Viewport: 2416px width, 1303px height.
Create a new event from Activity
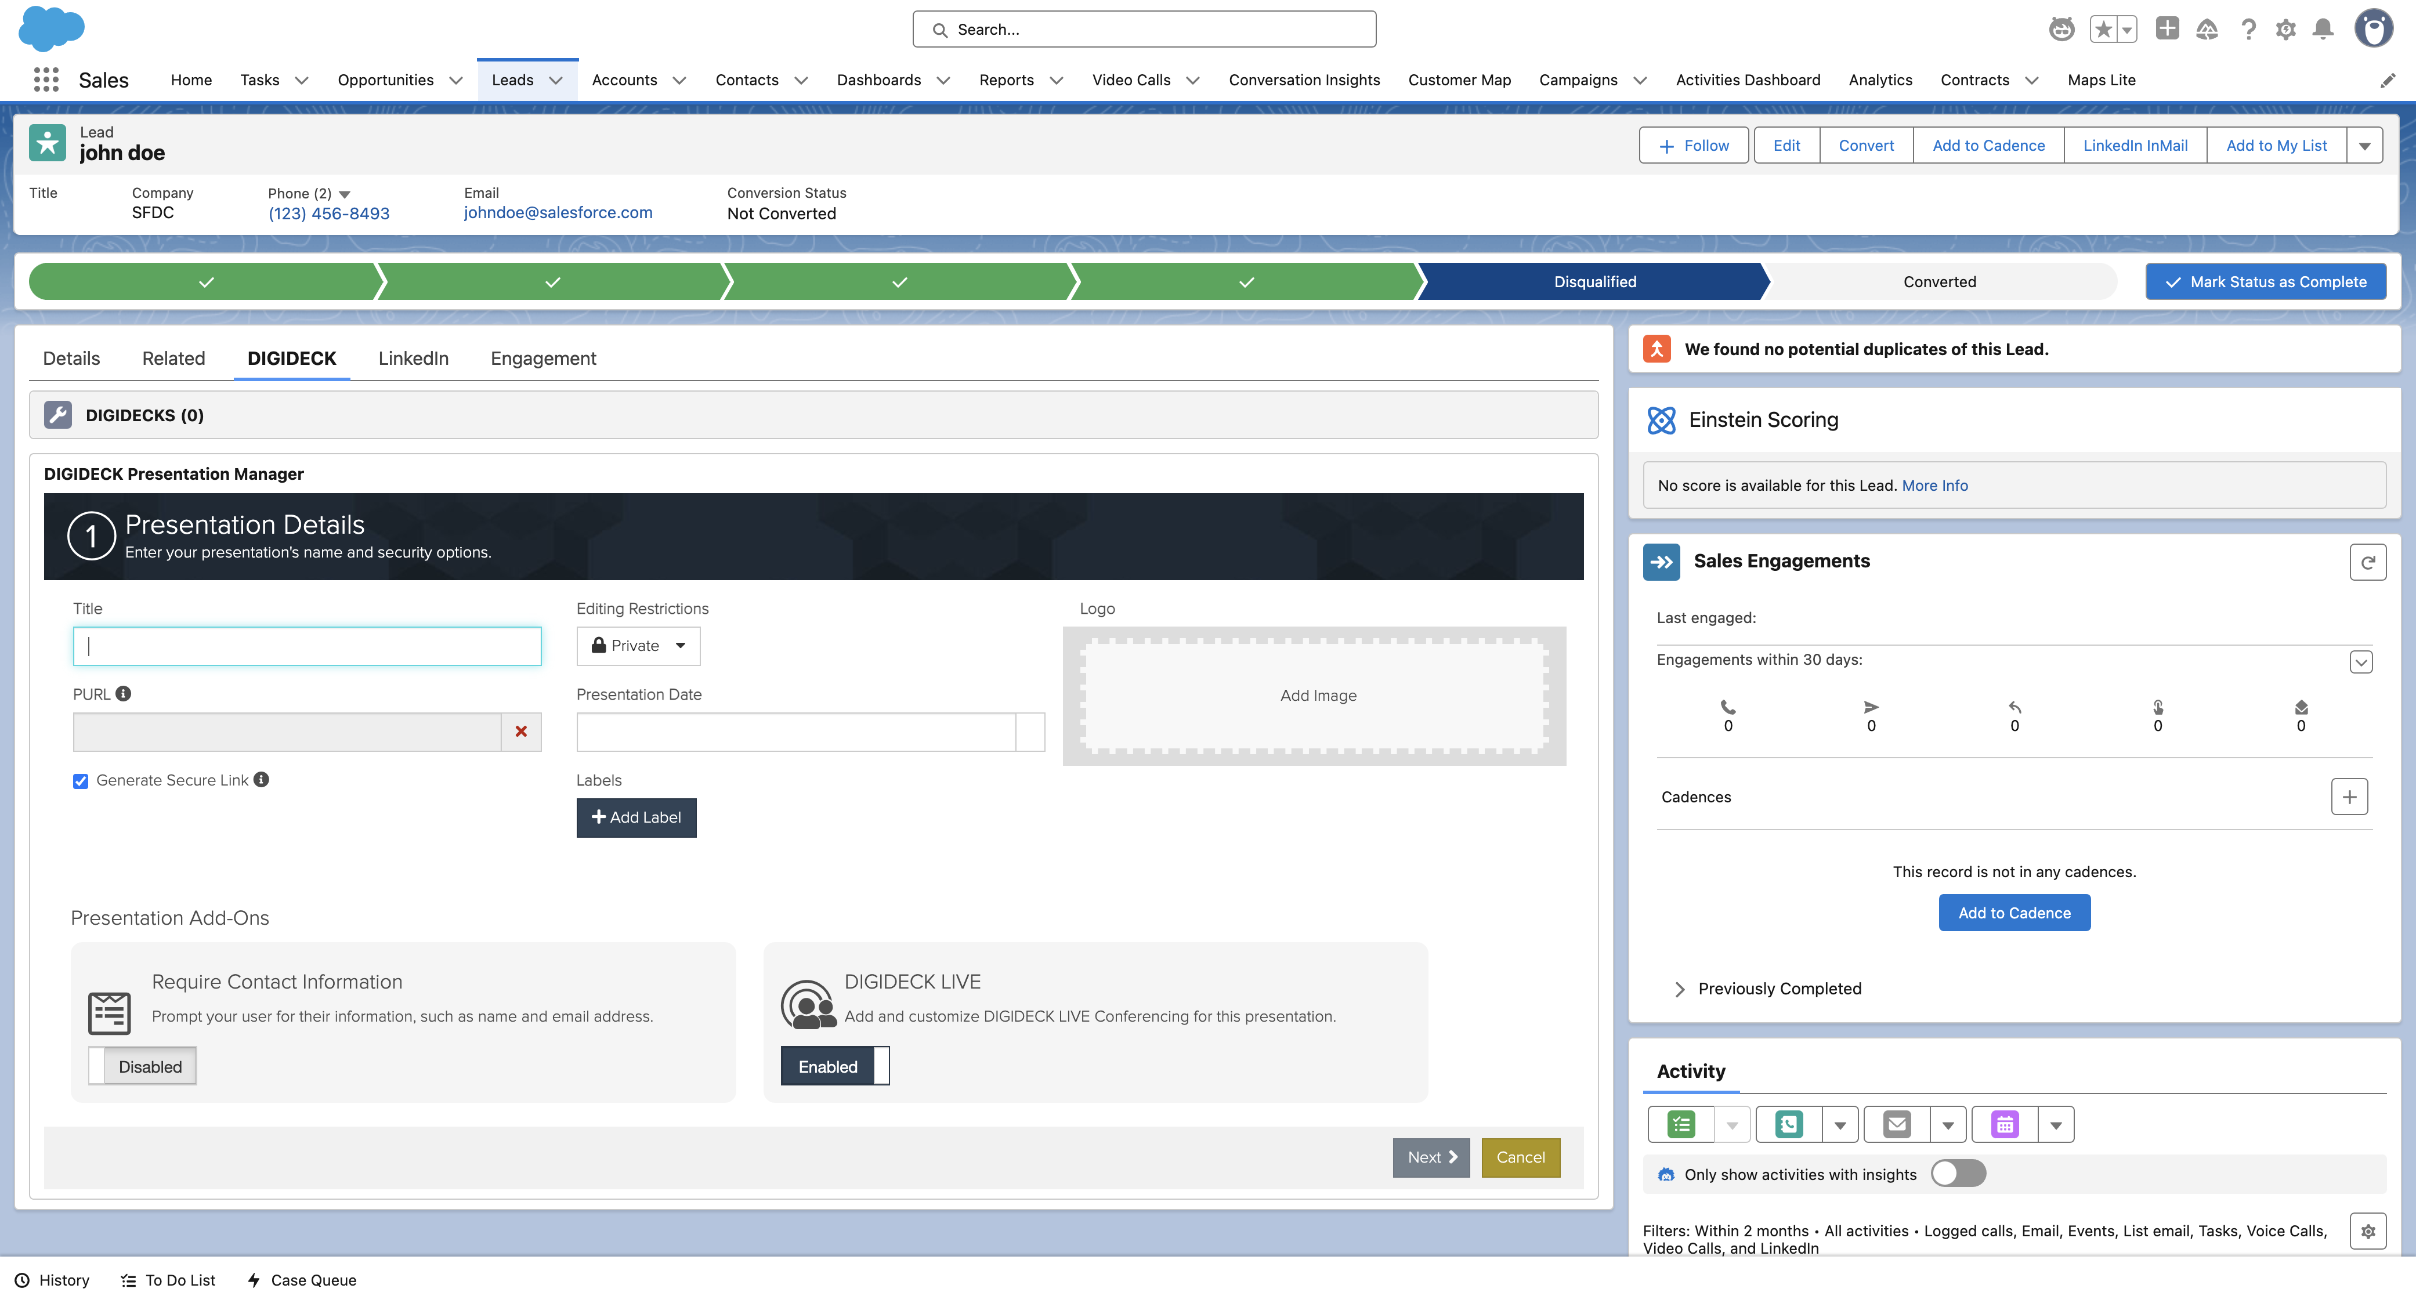point(2004,1124)
